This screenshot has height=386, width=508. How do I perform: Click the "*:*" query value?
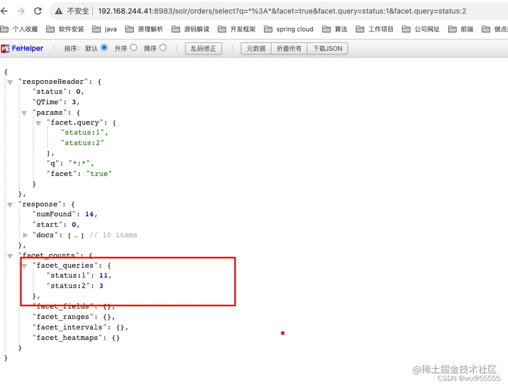tap(79, 163)
